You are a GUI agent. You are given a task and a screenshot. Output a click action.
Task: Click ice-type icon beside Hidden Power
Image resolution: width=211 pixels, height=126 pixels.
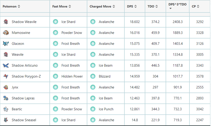point(55,76)
